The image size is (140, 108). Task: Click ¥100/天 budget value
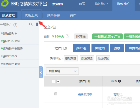tap(58, 37)
